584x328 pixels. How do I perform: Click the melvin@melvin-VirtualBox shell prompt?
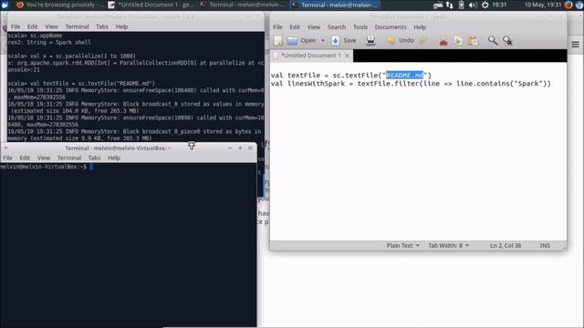point(44,167)
